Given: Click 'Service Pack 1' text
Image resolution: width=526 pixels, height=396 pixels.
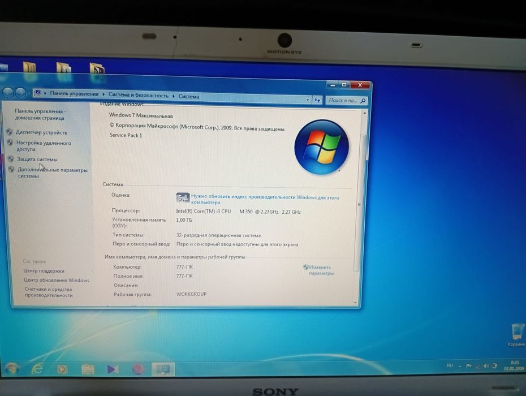Looking at the screenshot, I should click(126, 135).
